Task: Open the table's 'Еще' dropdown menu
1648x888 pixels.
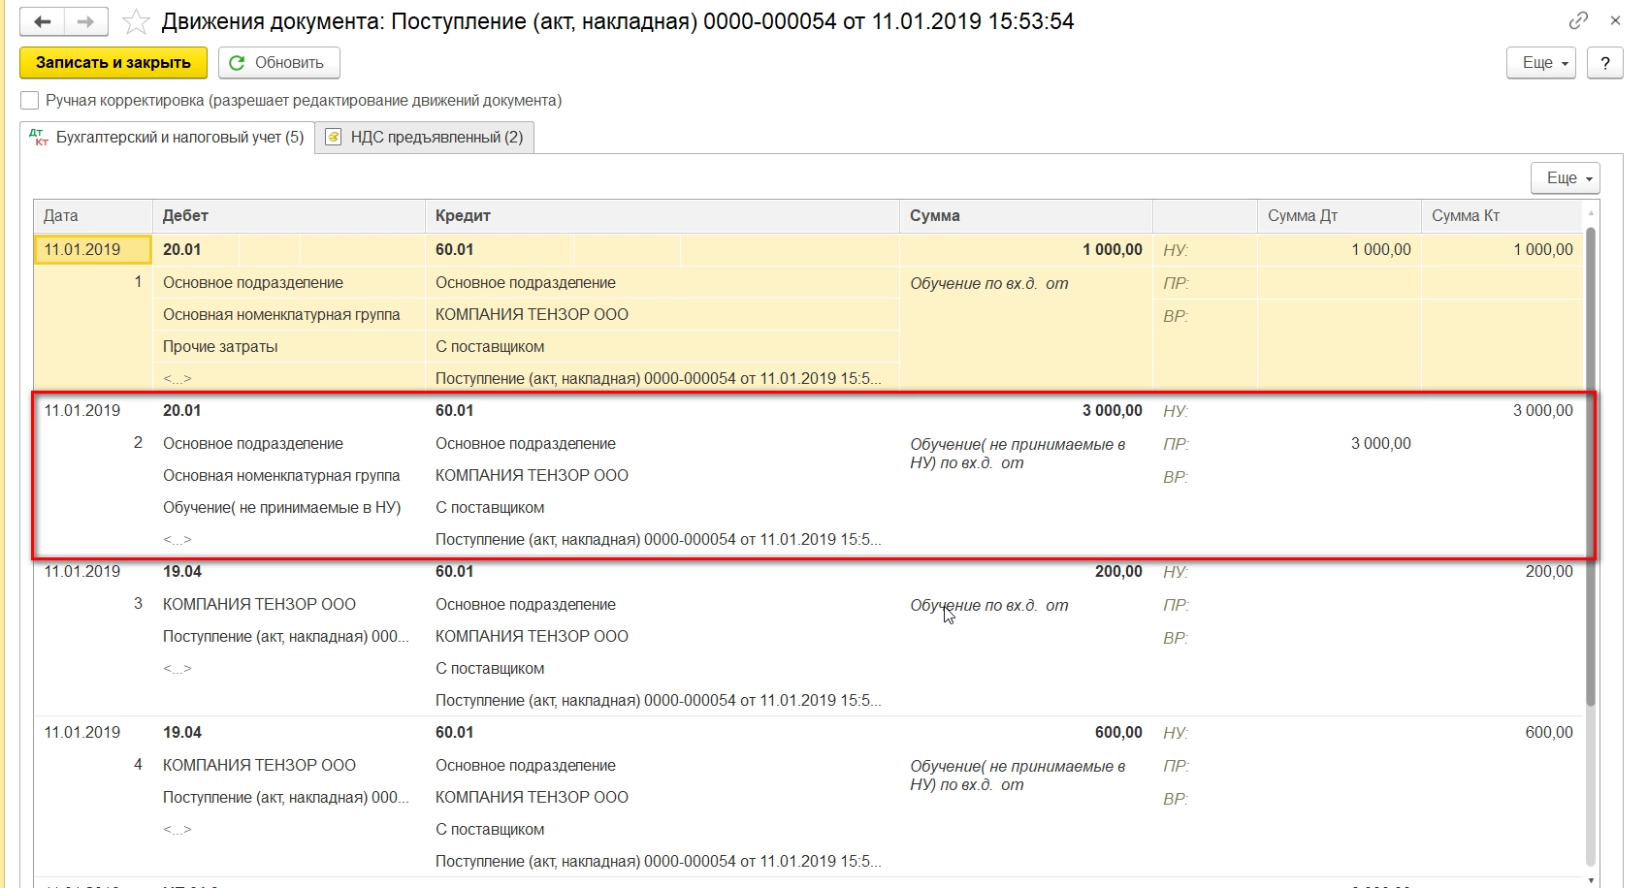Action: pos(1566,178)
